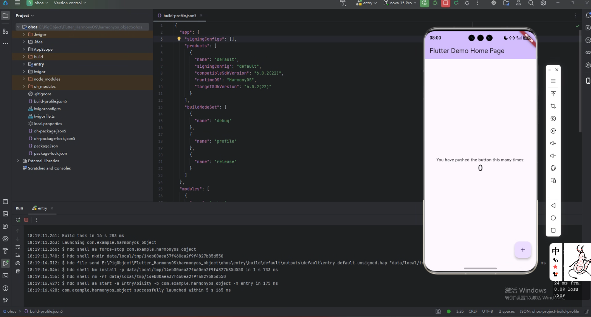The image size is (591, 317).
Task: Click the emulator Recents square button
Action: coord(553,230)
